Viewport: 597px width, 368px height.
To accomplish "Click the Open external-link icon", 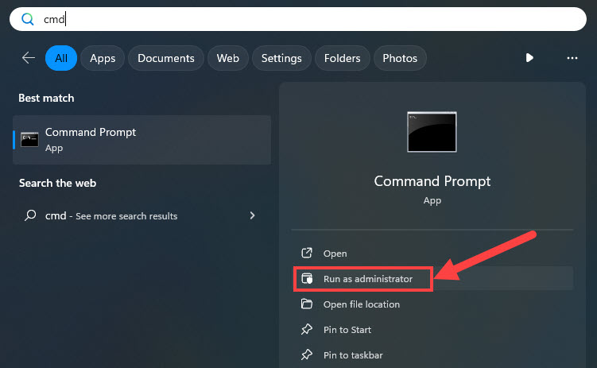I will [307, 253].
